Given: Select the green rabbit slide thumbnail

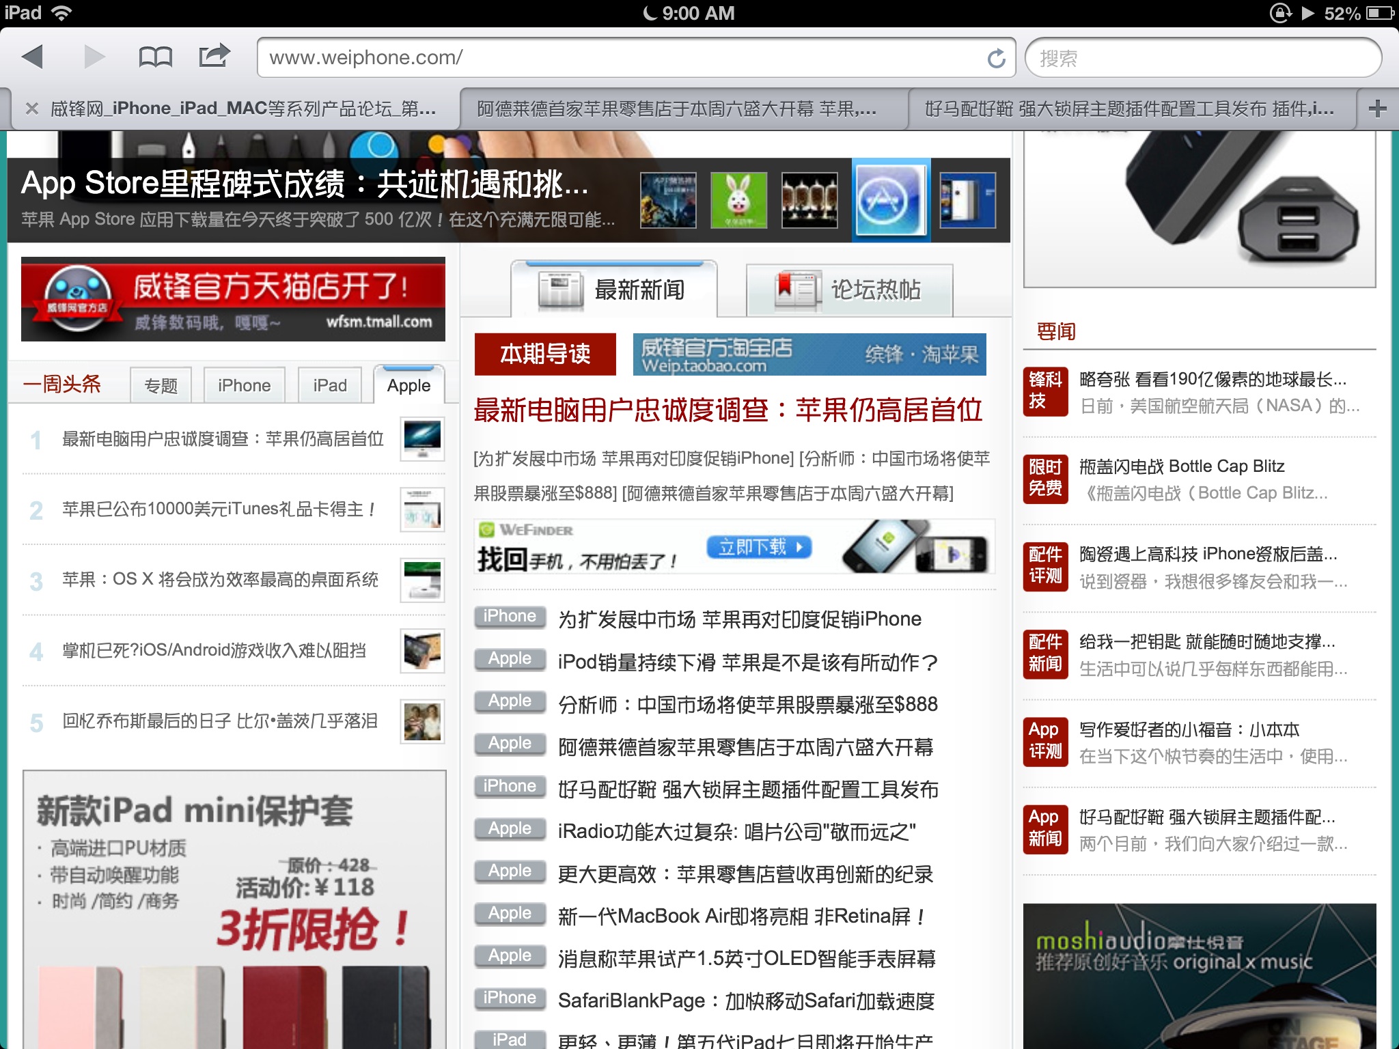Looking at the screenshot, I should click(x=738, y=200).
